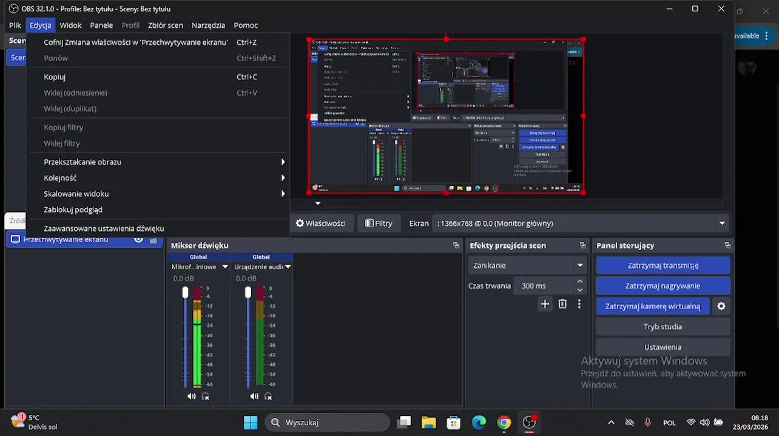Click the OBS logo in title bar
Screen dimensions: 779x436
13,8
